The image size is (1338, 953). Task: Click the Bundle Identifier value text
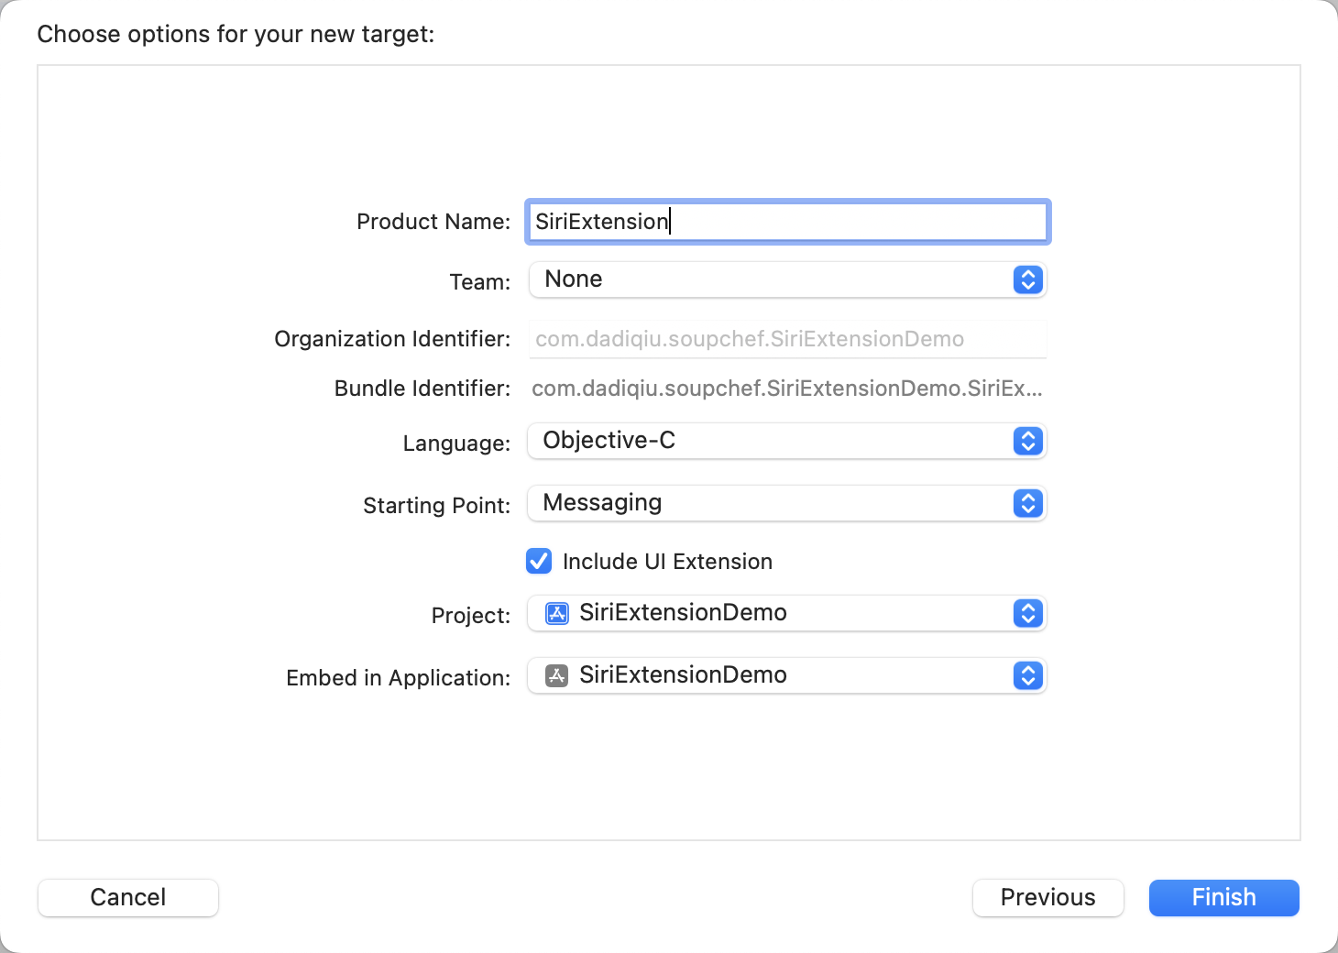786,389
